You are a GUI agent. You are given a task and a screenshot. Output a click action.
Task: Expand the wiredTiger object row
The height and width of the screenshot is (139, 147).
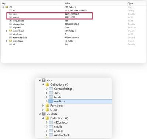pos(7,31)
